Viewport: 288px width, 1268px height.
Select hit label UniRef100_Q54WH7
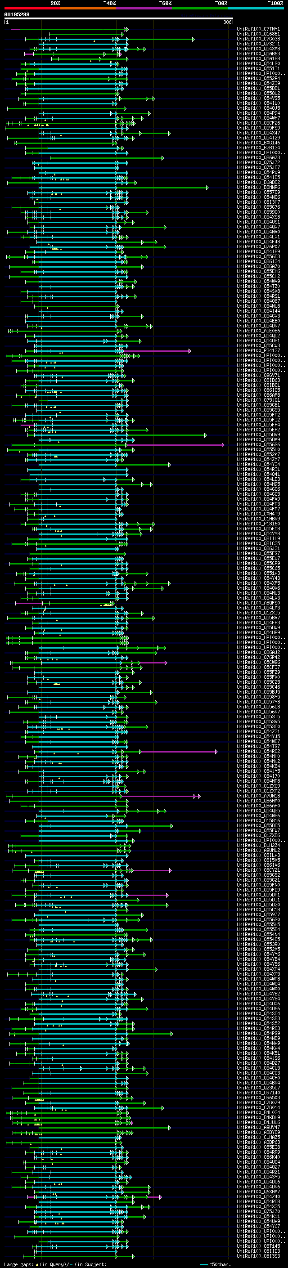pos(258,118)
